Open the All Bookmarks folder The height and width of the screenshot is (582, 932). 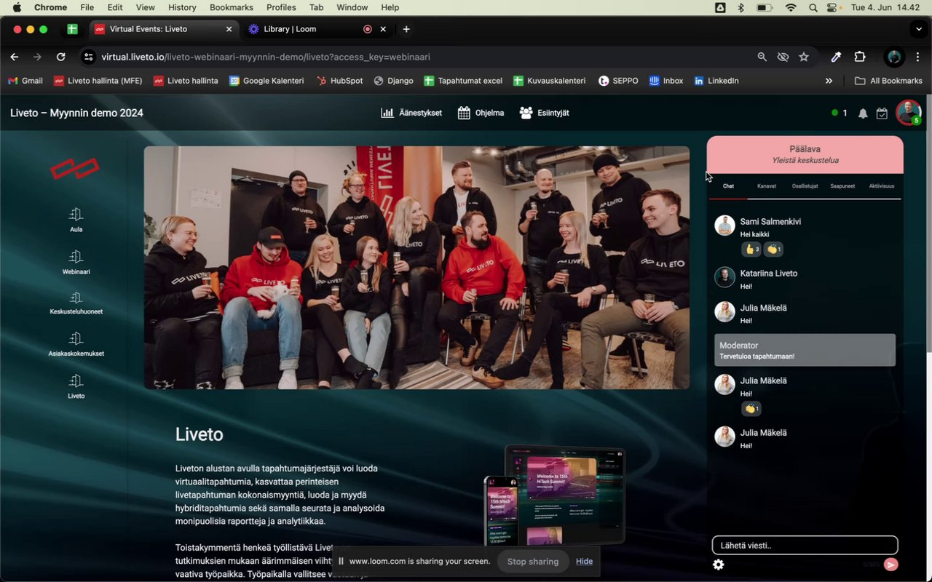(888, 81)
